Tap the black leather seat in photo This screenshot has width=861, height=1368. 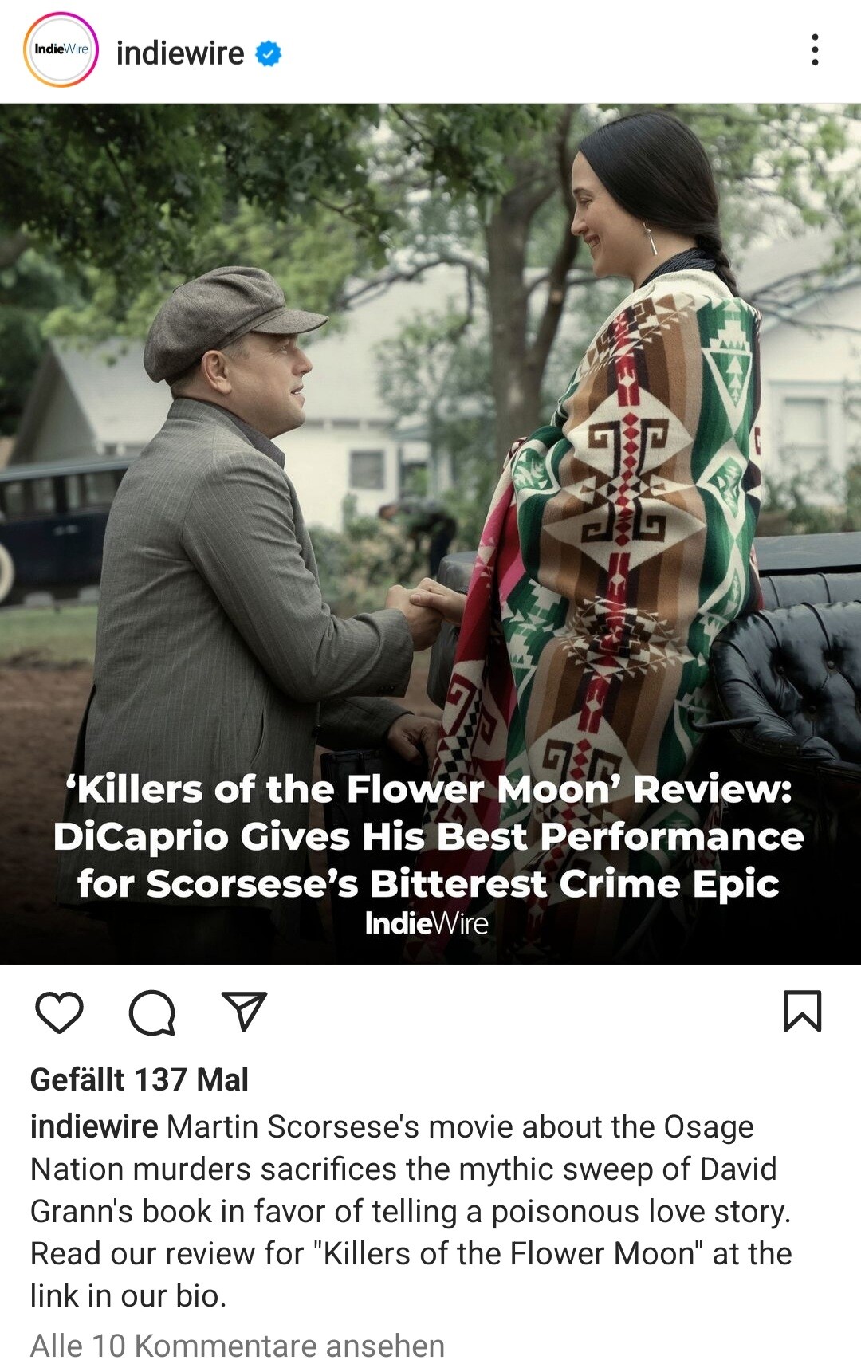click(x=789, y=678)
